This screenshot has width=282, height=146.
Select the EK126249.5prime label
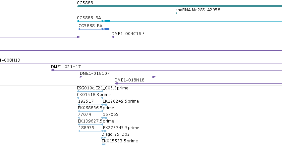(x=121, y=101)
